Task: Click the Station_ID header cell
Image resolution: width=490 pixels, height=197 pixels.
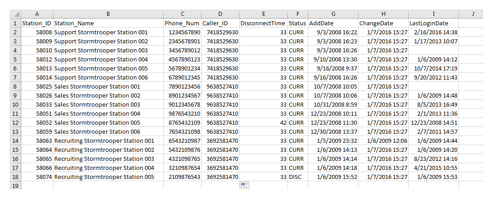Action: pyautogui.click(x=37, y=23)
